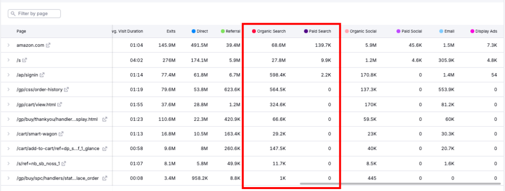Image resolution: width=505 pixels, height=191 pixels.
Task: Expand the /ap/signin row
Action: [9, 75]
